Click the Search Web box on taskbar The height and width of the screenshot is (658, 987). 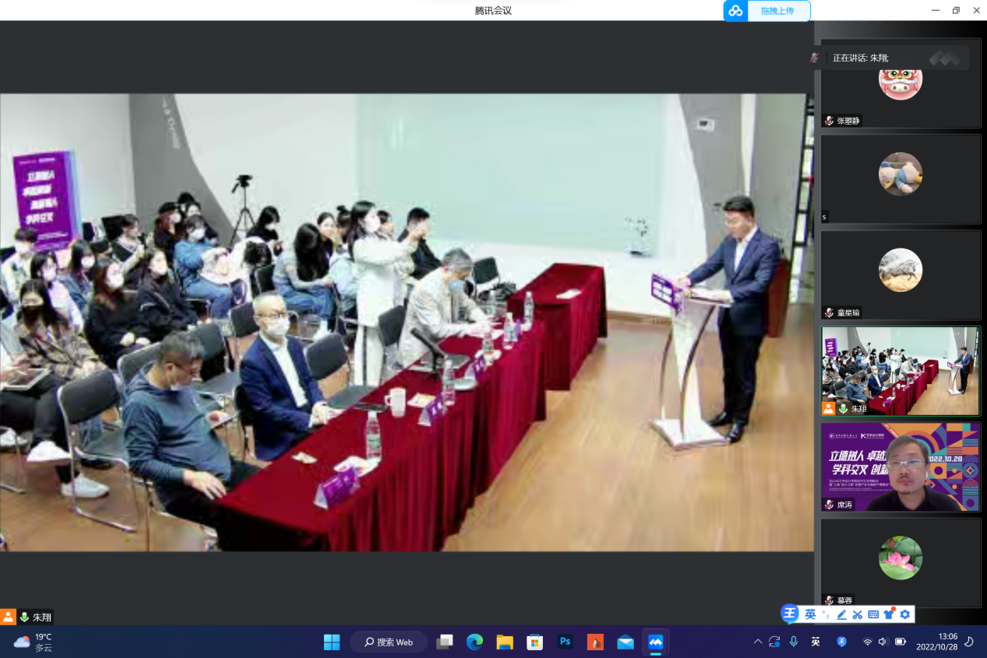pos(388,642)
